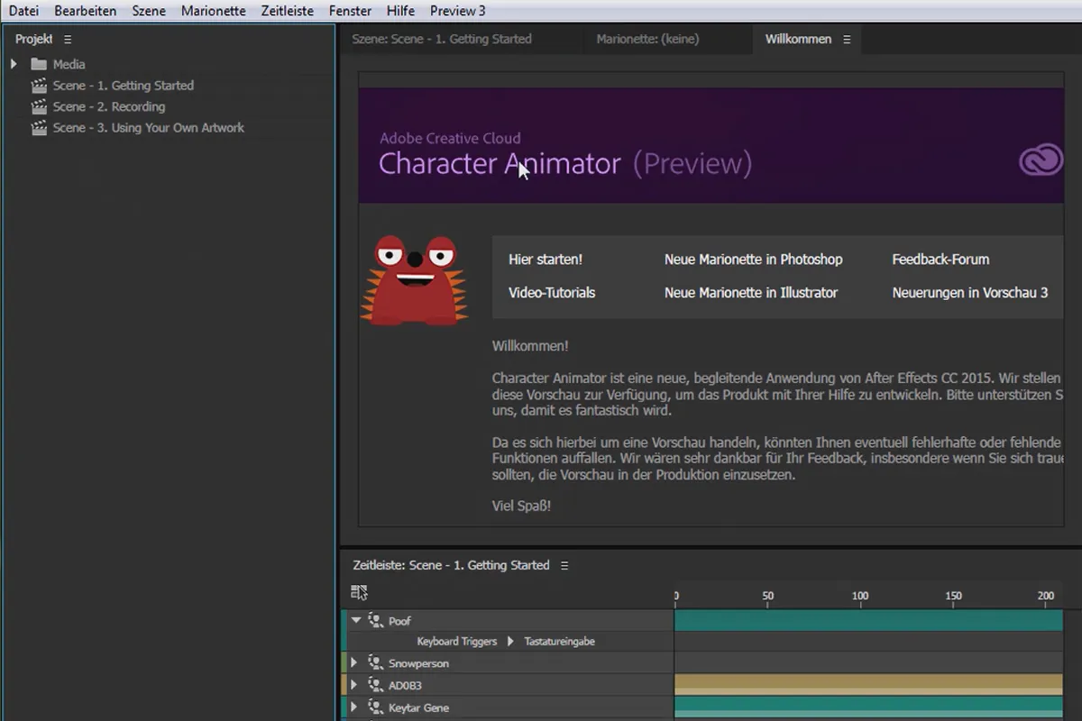Click the Snowperson puppet icon in timeline
1082x721 pixels.
coord(376,663)
